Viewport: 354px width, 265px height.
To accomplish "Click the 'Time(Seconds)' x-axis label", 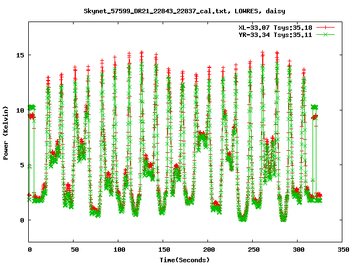I will 185,260.
